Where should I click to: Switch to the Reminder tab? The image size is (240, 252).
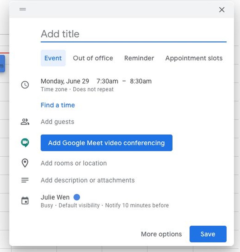[139, 58]
